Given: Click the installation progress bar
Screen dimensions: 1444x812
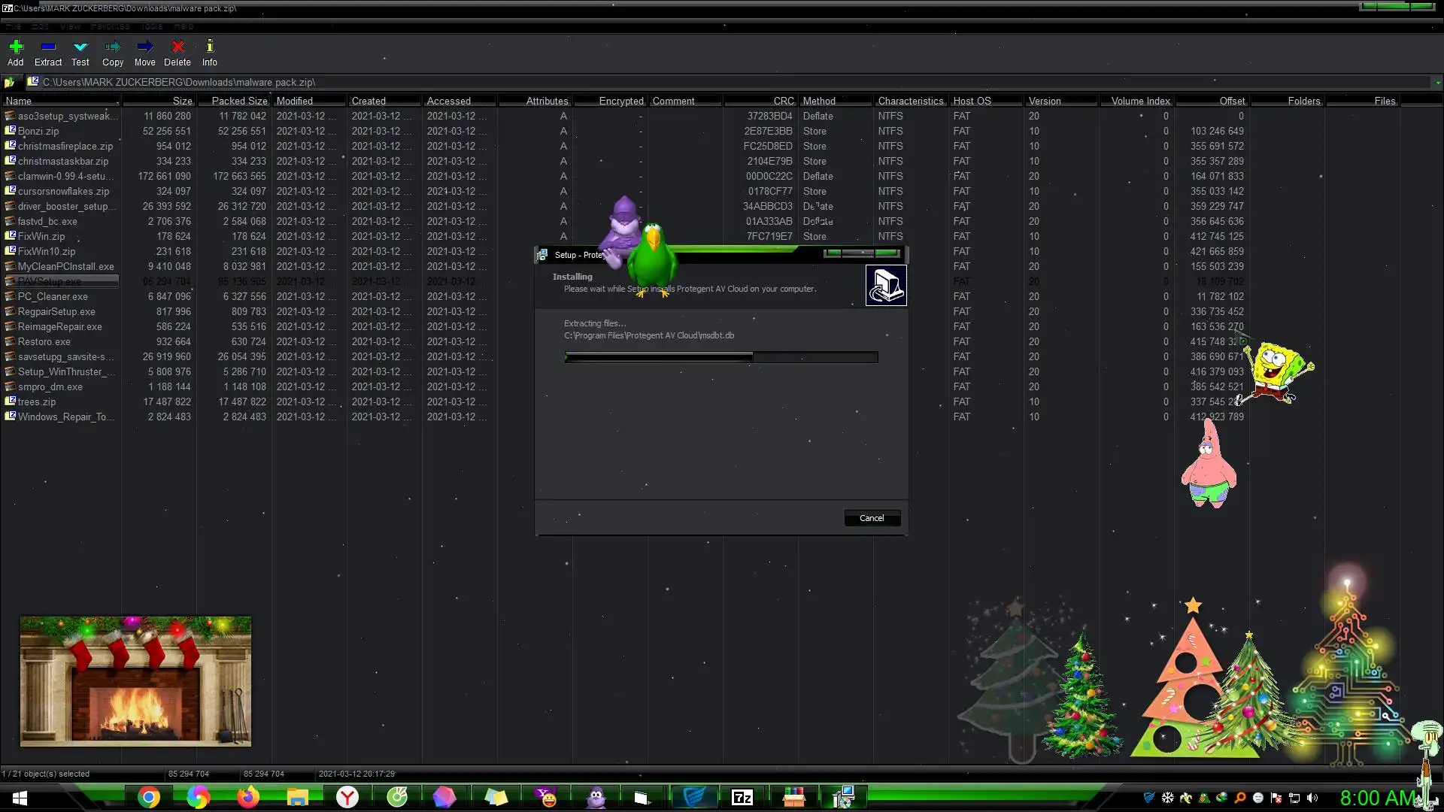Looking at the screenshot, I should (720, 357).
